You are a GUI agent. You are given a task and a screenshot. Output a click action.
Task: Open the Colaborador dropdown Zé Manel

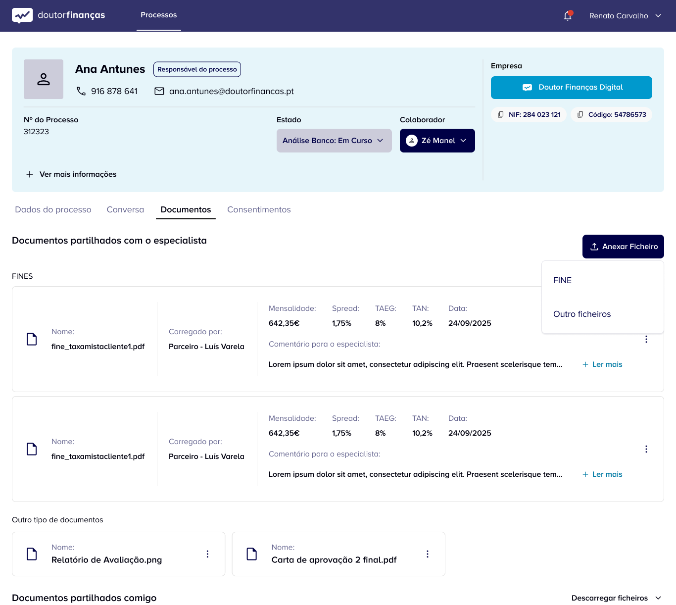point(437,141)
